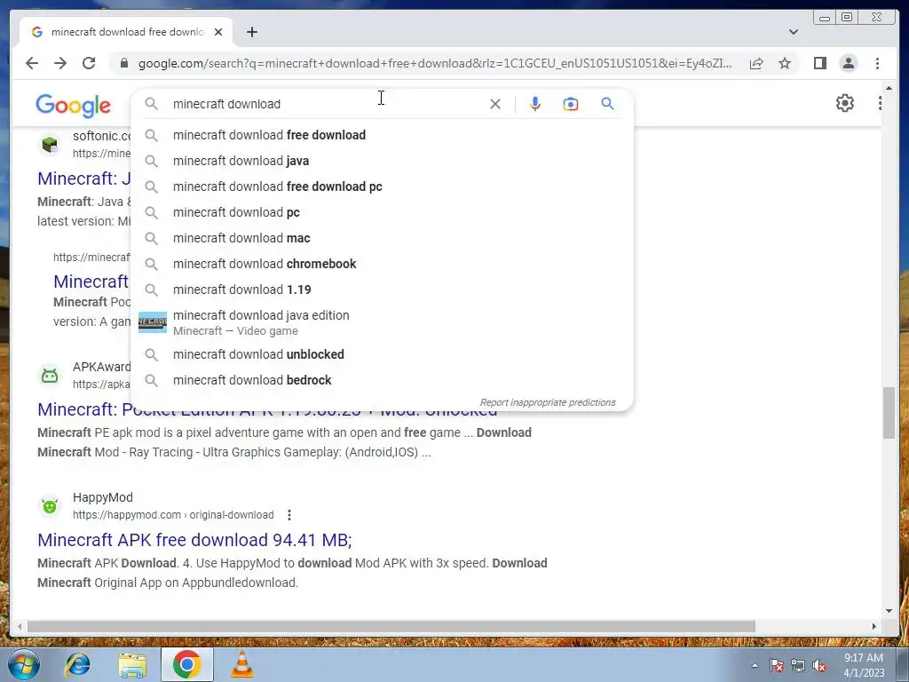Click the horizontal scrollbar thumb

click(x=391, y=626)
